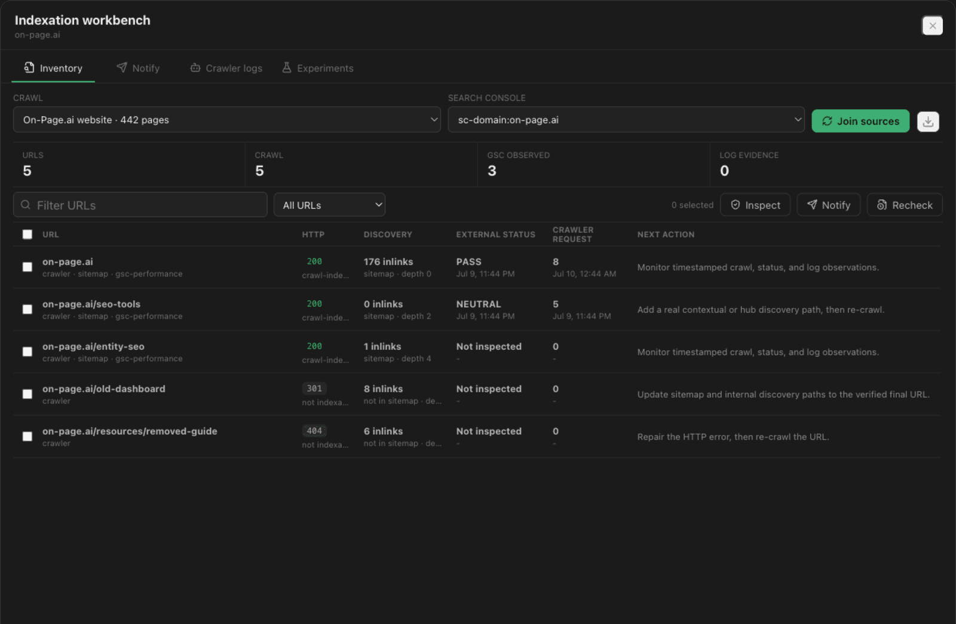Open the Search Console property dropdown

(x=626, y=119)
